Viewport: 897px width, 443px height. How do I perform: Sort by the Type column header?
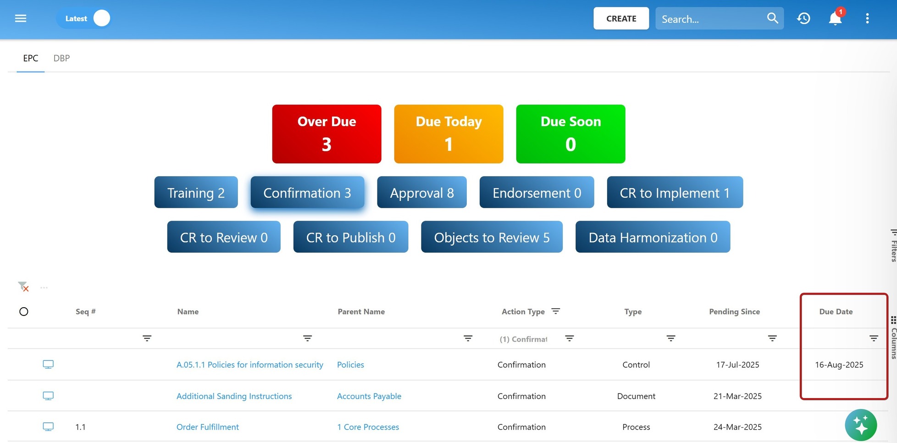633,311
